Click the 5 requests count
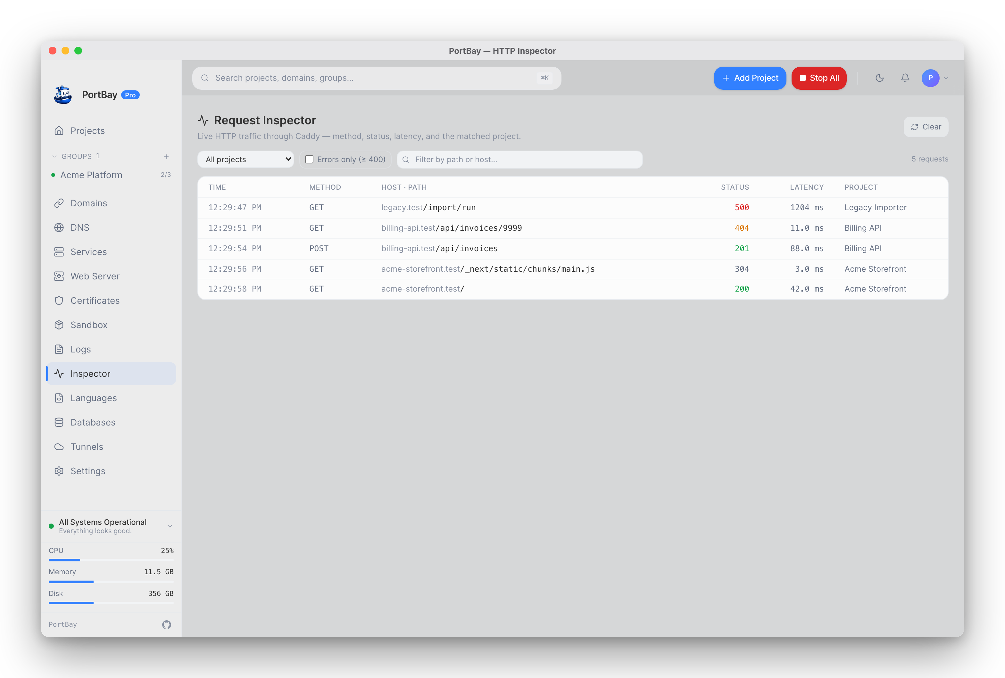1005x678 pixels. (x=930, y=159)
